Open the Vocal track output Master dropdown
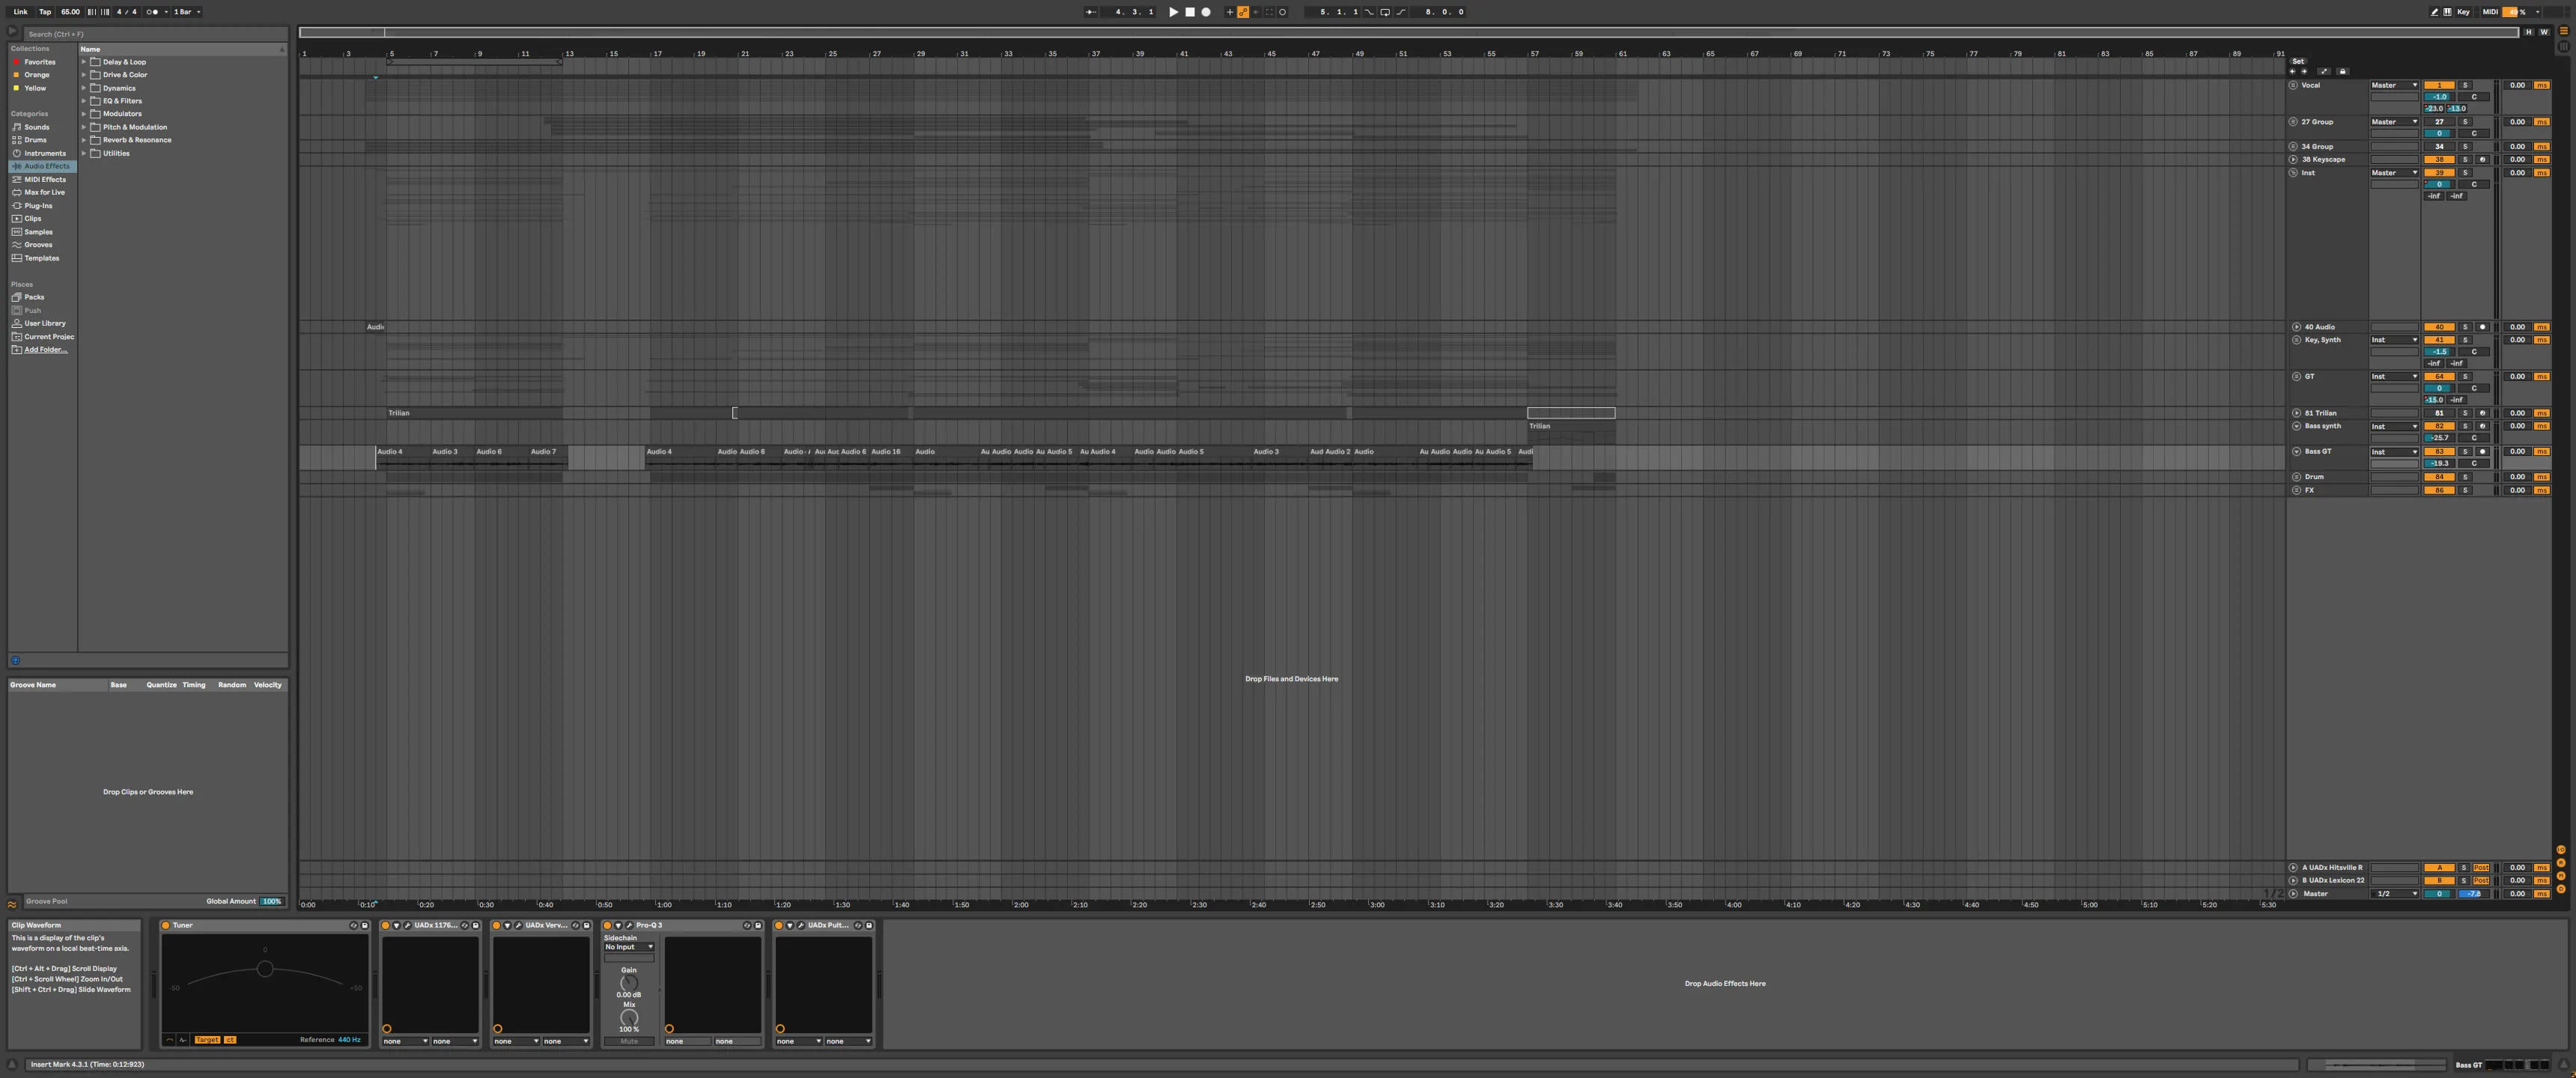 [2394, 85]
